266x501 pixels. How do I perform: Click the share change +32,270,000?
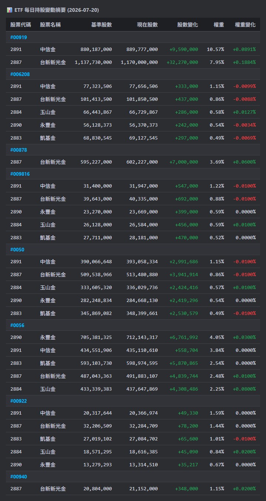[x=183, y=62]
